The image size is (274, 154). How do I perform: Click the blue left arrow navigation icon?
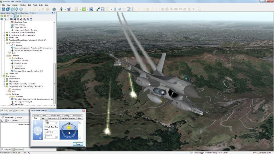click(x=120, y=9)
